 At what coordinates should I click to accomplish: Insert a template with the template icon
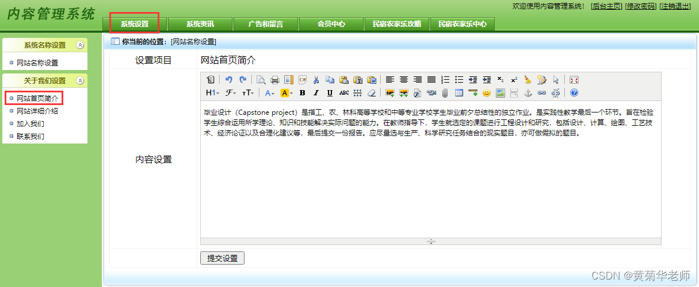tap(289, 80)
